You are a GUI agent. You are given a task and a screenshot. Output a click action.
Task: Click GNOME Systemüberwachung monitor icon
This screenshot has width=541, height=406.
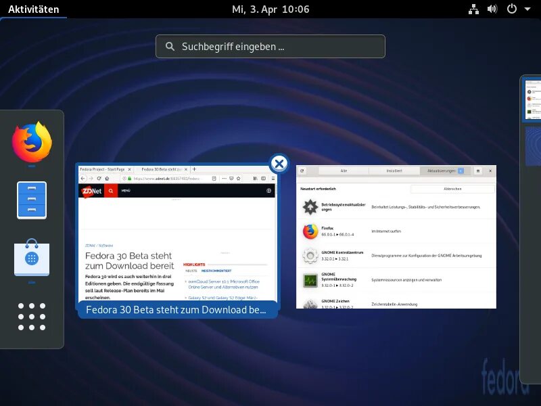click(x=310, y=280)
